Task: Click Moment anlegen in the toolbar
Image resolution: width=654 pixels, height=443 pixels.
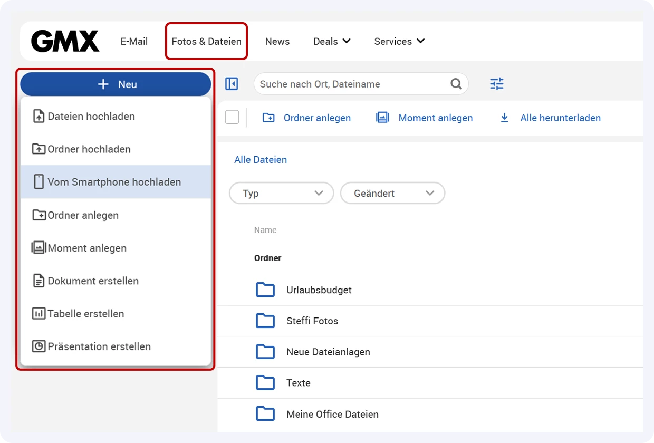Action: (425, 118)
